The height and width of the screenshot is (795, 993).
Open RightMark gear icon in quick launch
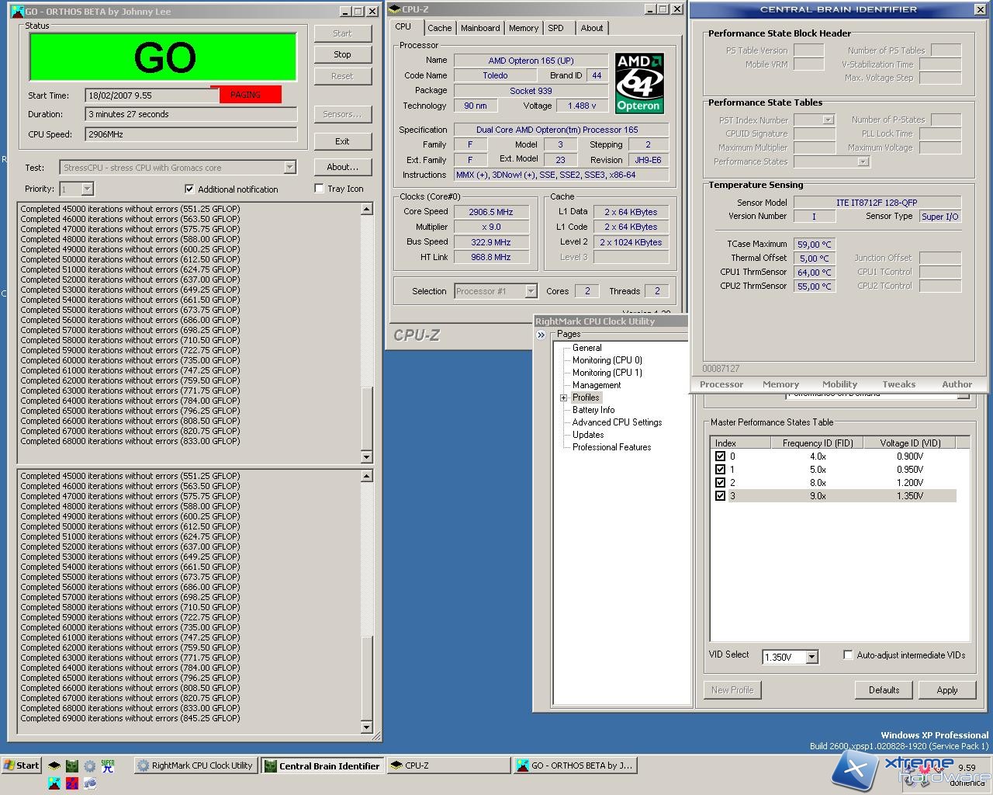click(x=90, y=765)
